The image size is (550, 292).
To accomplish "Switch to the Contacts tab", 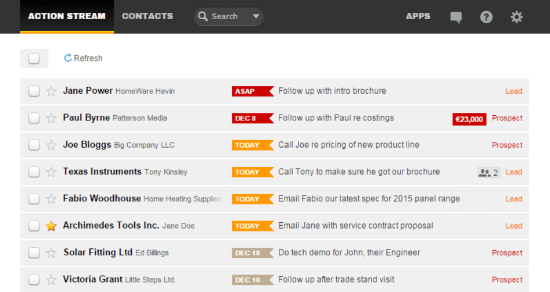I will (x=148, y=16).
